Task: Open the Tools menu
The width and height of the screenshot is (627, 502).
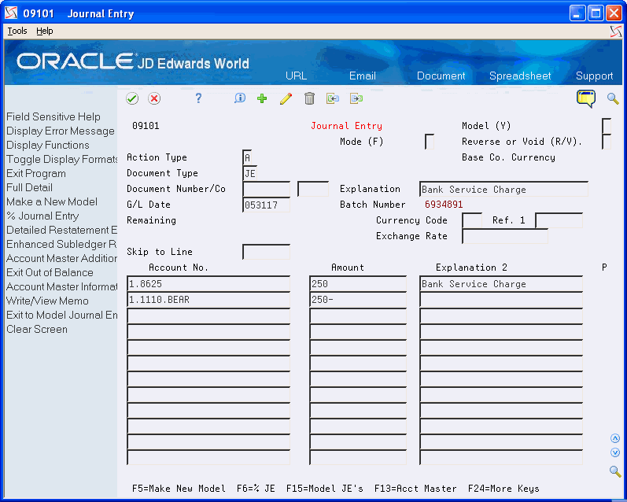Action: click(x=17, y=31)
